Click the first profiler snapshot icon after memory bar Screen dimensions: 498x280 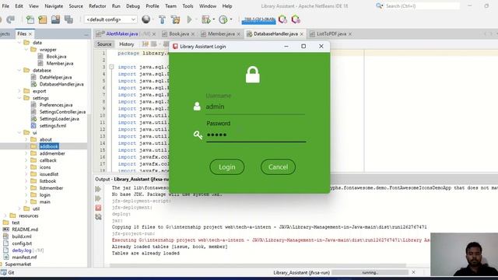[282, 19]
